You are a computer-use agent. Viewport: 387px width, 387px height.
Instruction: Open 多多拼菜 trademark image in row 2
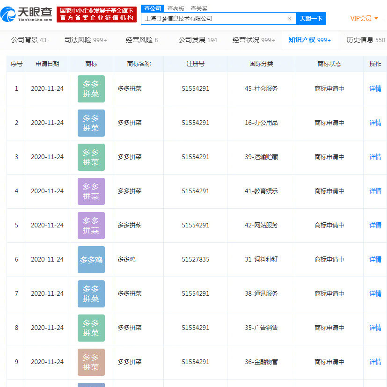91,123
